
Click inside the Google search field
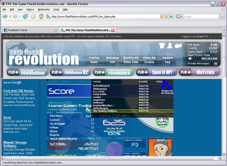(200, 16)
